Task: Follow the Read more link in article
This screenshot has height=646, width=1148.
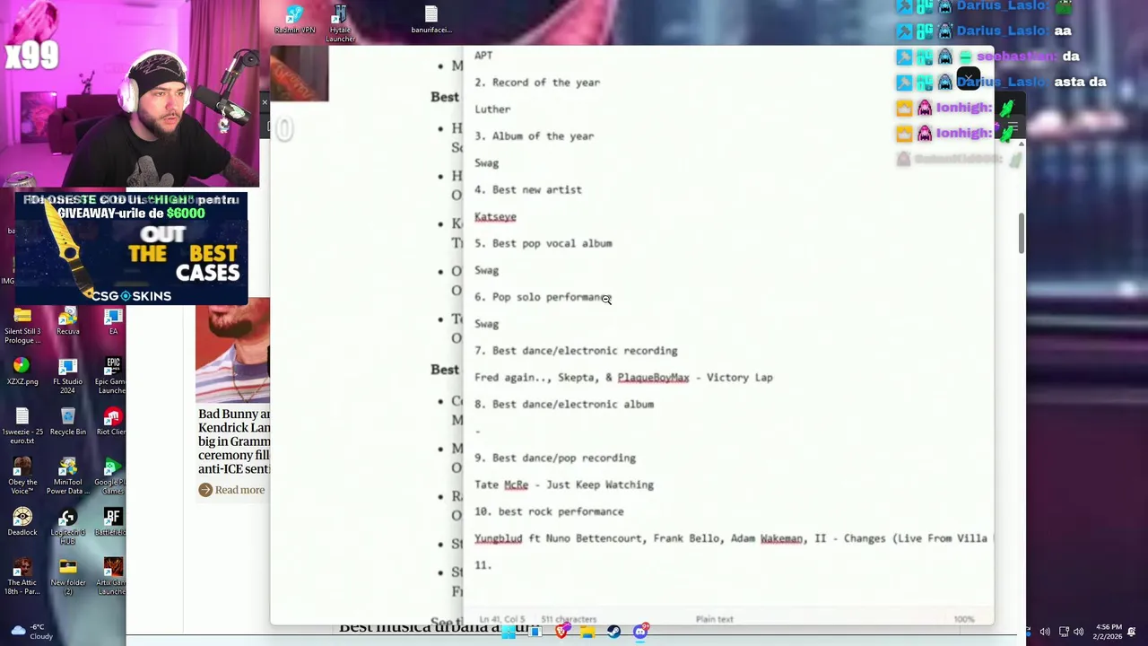Action: 231,490
